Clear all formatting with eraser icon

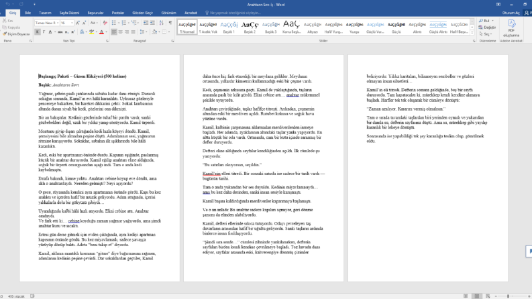(105, 23)
